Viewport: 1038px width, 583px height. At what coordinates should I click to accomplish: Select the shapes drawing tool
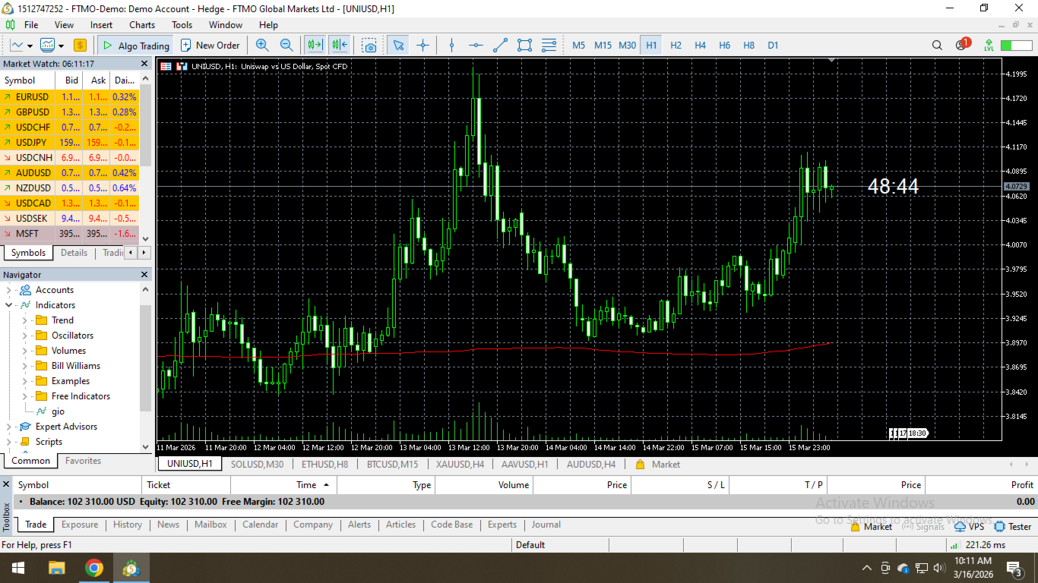tap(524, 46)
